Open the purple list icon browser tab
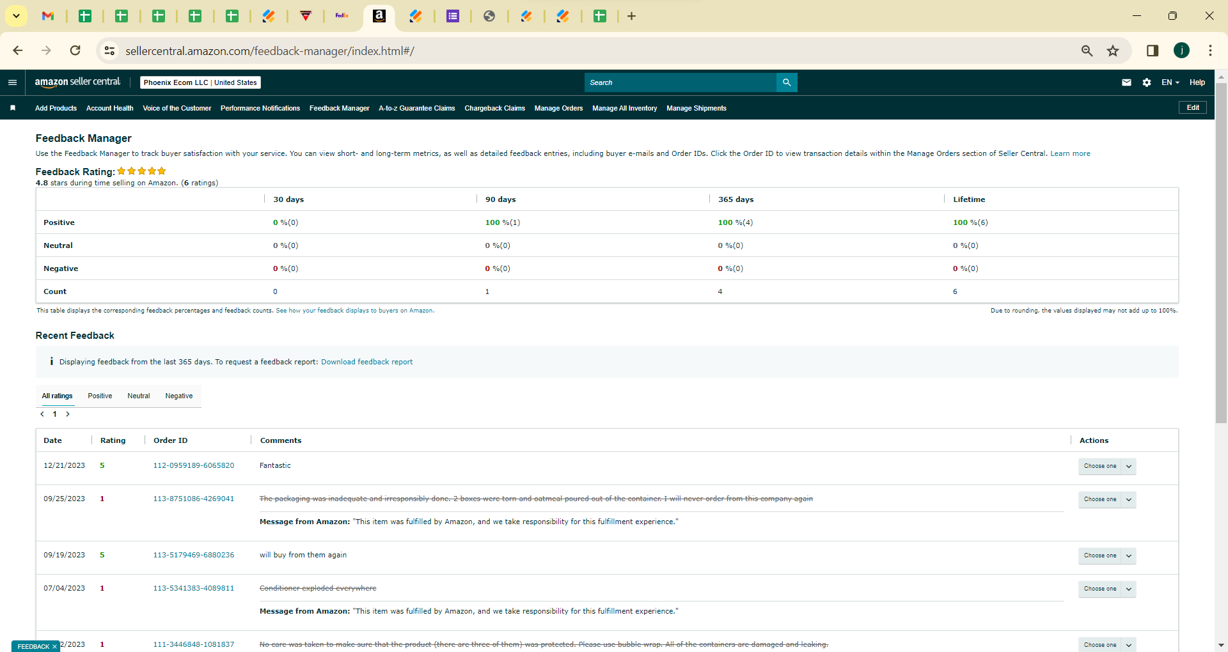This screenshot has width=1228, height=652. click(x=453, y=16)
